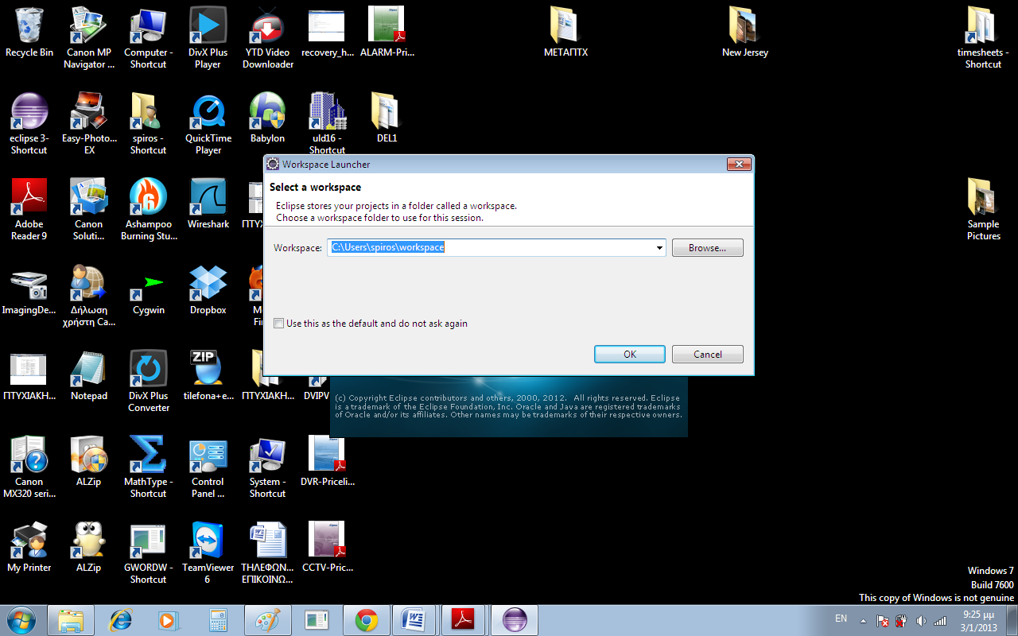Open Windows Explorer from the taskbar

[x=71, y=620]
